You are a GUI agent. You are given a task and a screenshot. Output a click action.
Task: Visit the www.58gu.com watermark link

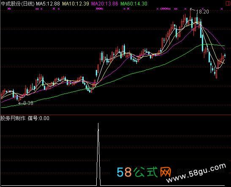click(196, 173)
